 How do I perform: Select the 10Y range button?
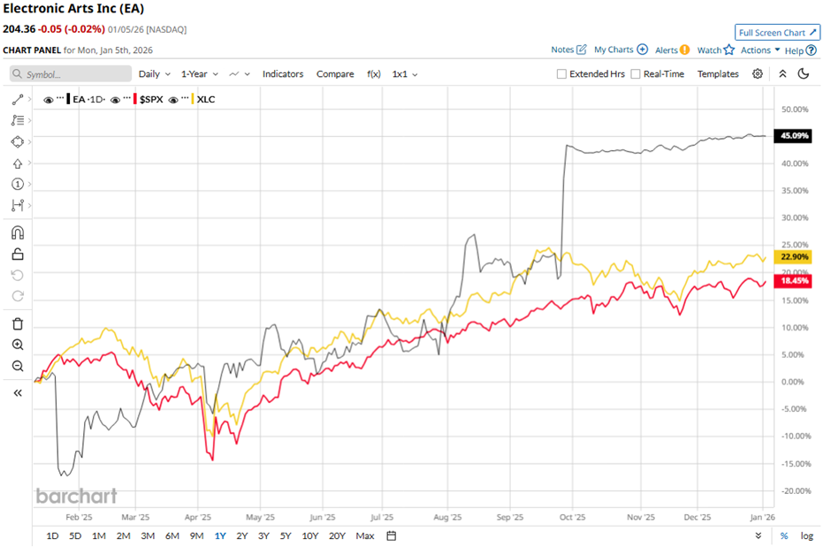(310, 536)
